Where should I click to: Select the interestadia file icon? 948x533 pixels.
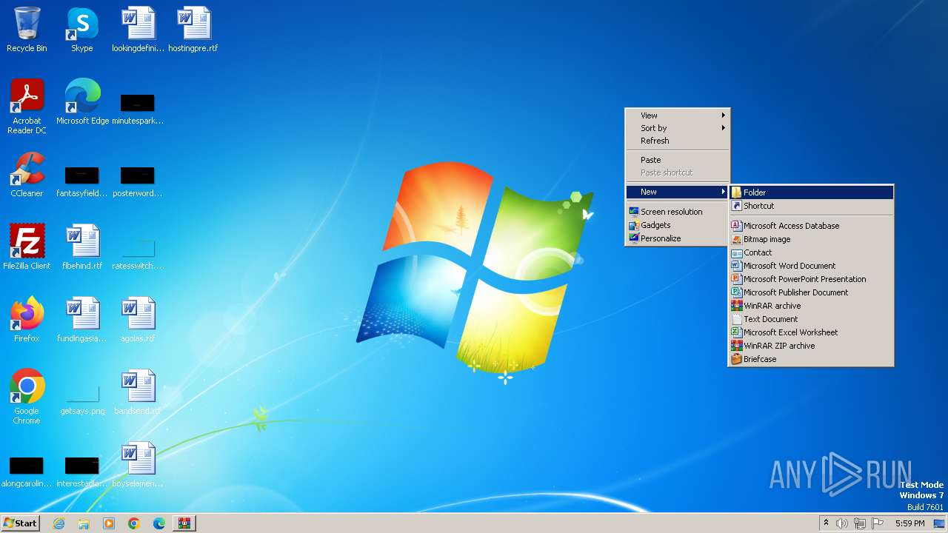82,471
